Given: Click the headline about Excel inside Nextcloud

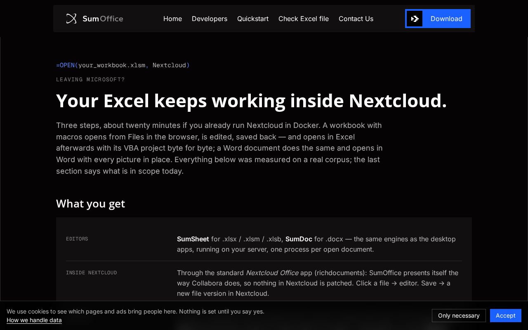Looking at the screenshot, I should tap(251, 101).
